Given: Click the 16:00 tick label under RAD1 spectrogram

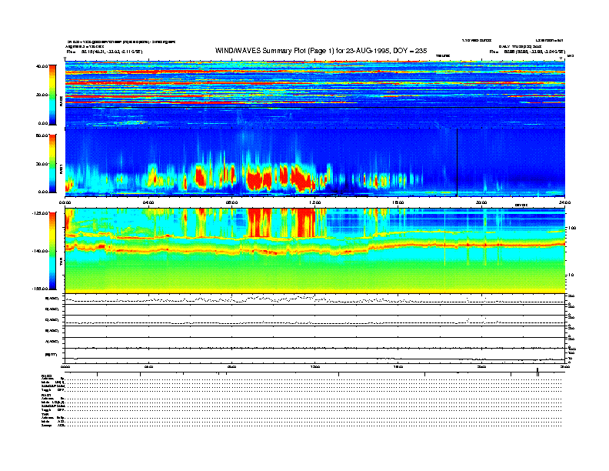Looking at the screenshot, I should 398,202.
